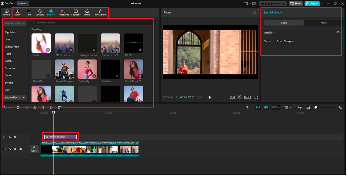Viewport: 348px width, 183px height.
Task: Click the fullscreen icon in the player
Action: [256, 97]
